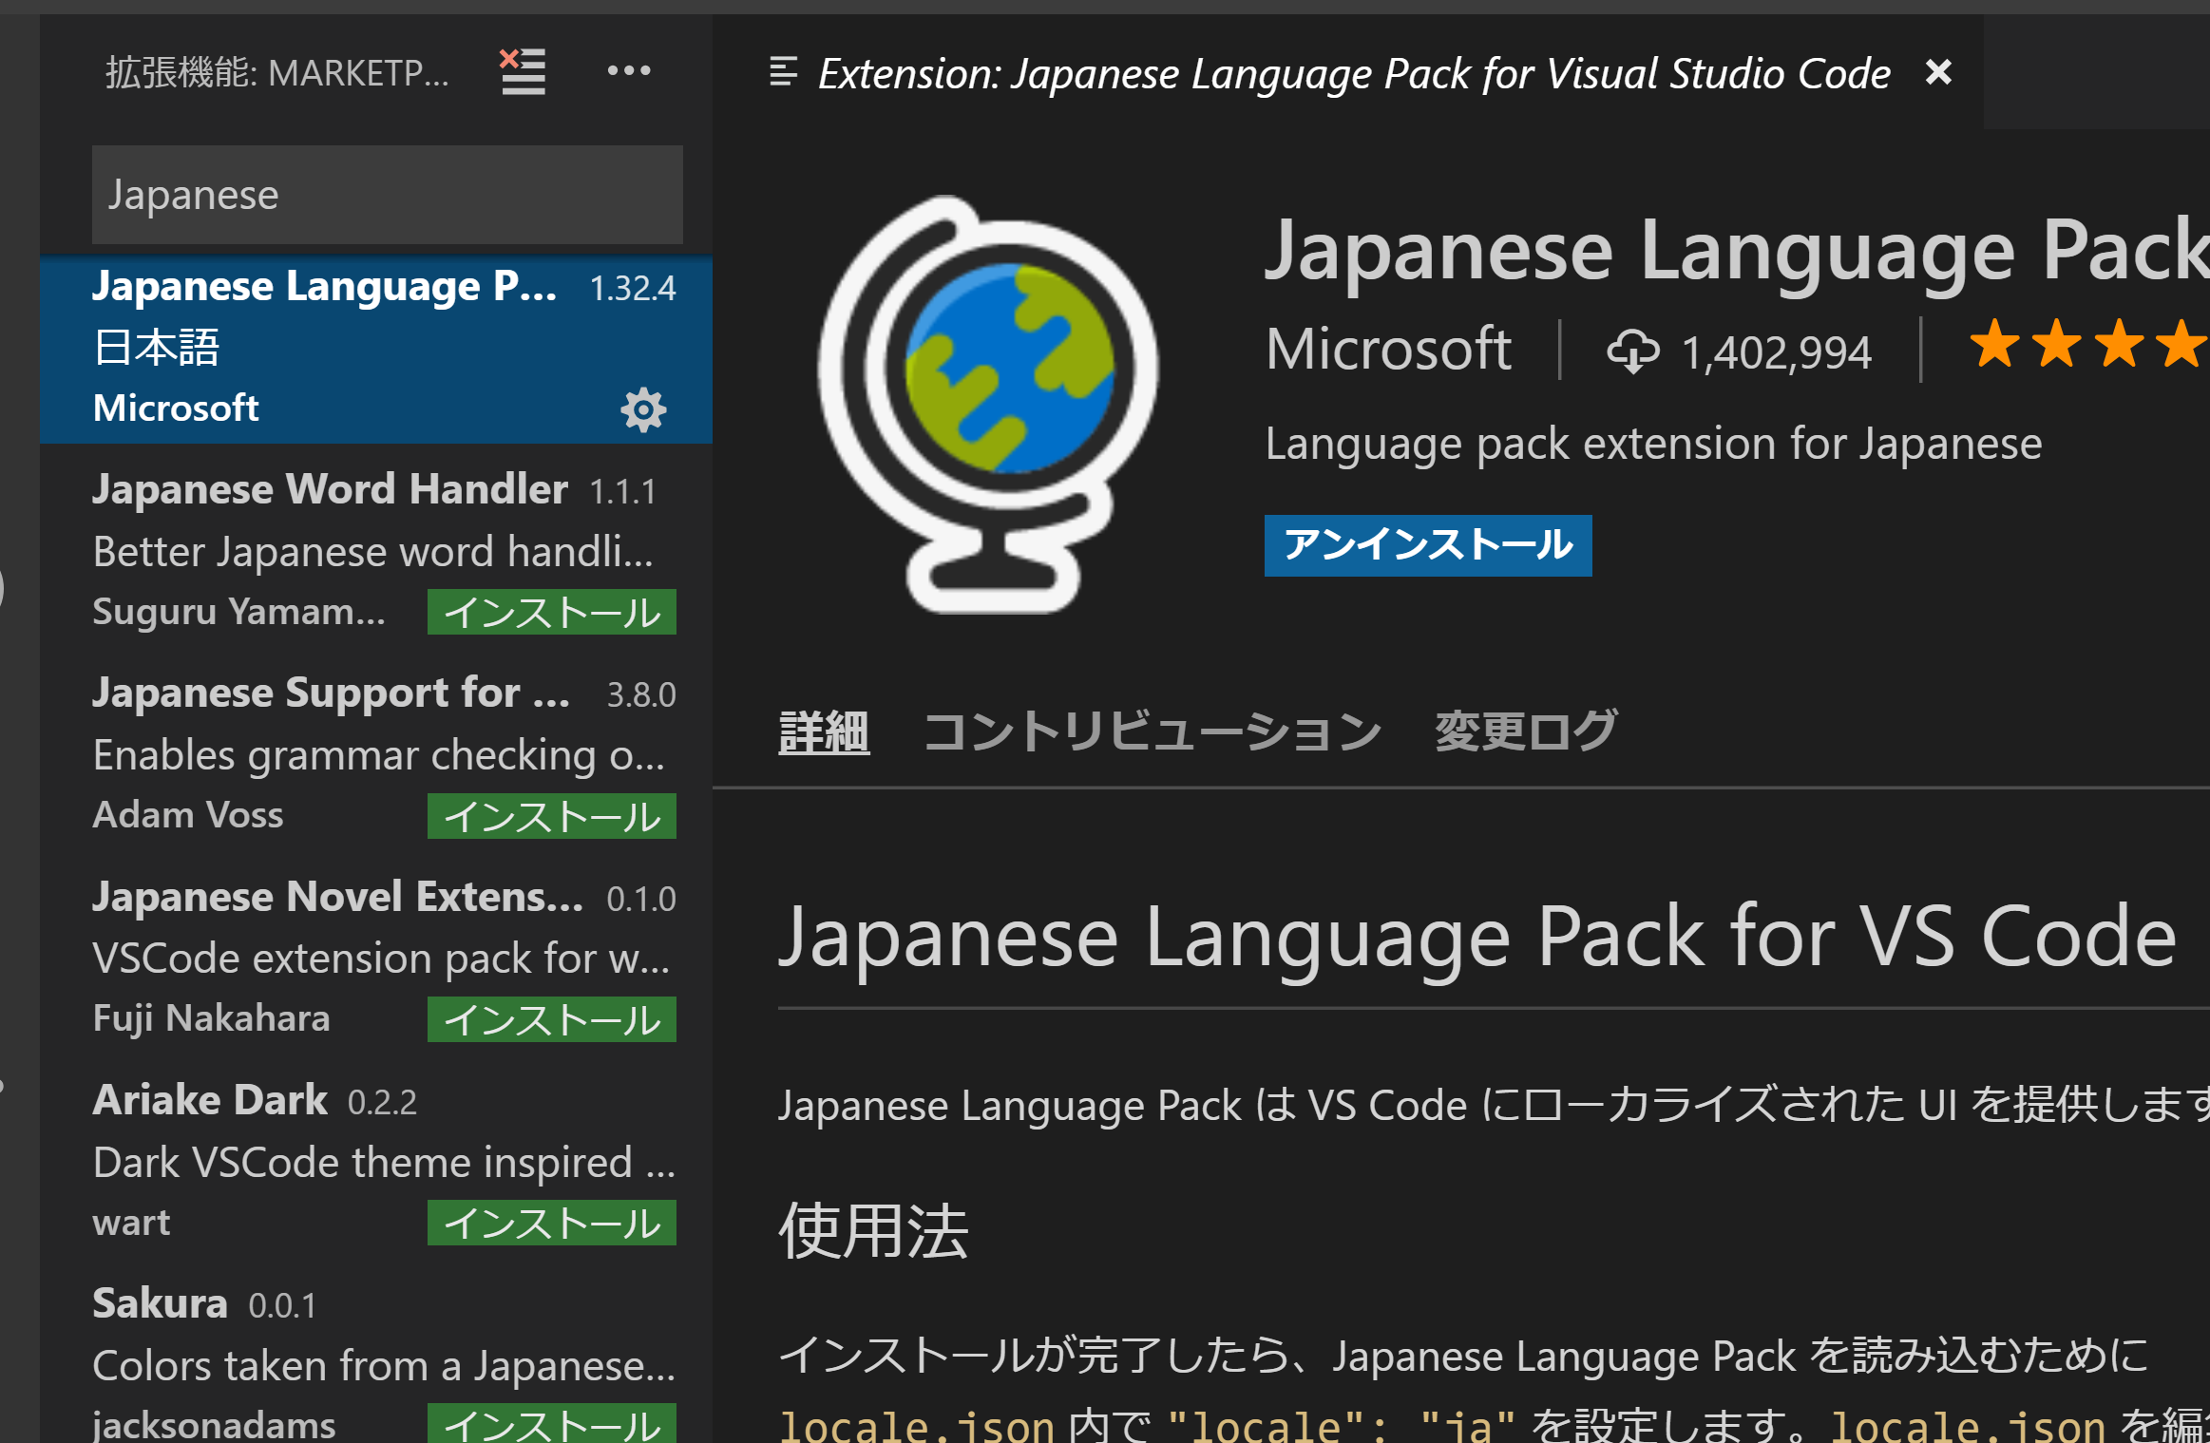Viewport: 2210px width, 1443px height.
Task: Click the download count cloud icon
Action: click(1632, 351)
